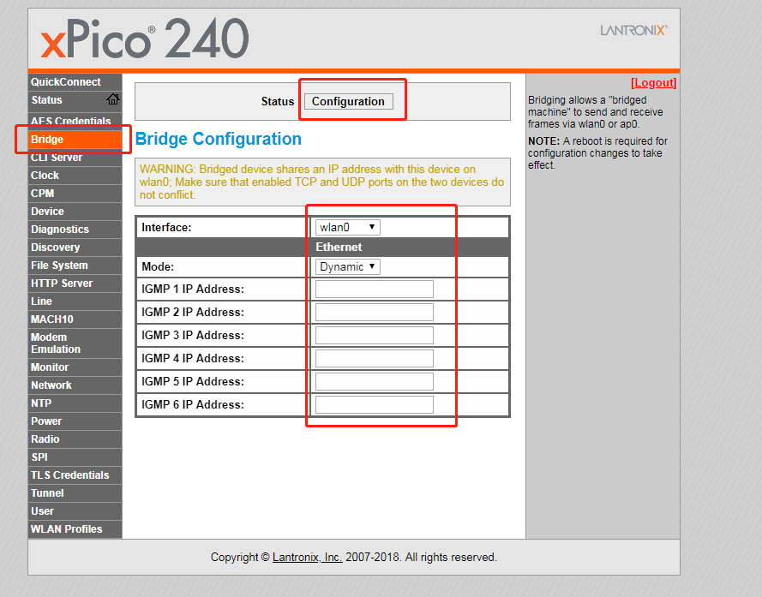The height and width of the screenshot is (597, 762).
Task: Select the Configuration tab button
Action: [x=349, y=102]
